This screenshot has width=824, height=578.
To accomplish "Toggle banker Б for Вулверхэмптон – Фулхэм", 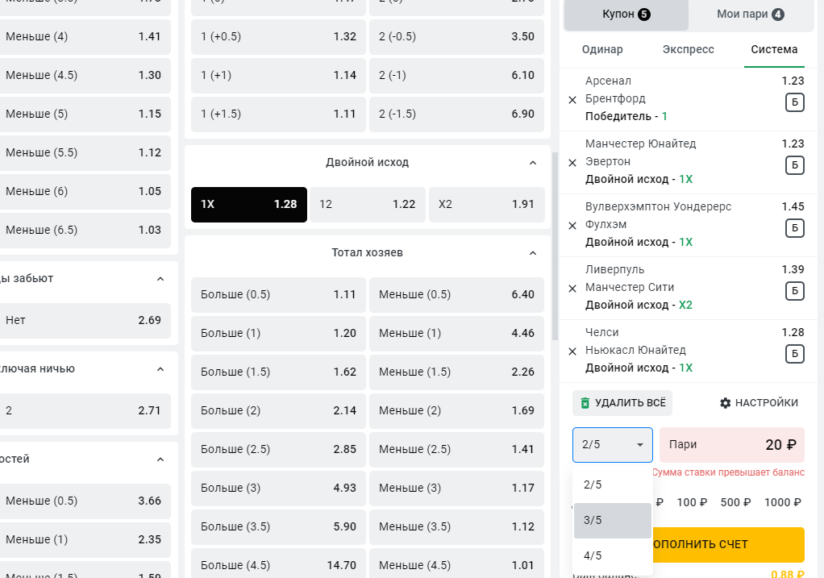I will (795, 228).
